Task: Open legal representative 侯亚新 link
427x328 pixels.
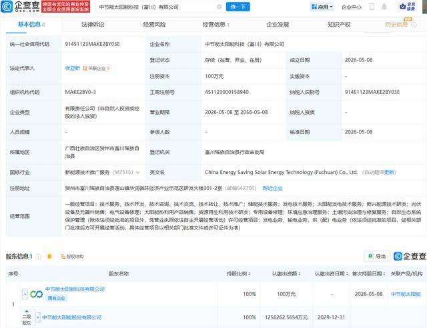Action: 73,68
